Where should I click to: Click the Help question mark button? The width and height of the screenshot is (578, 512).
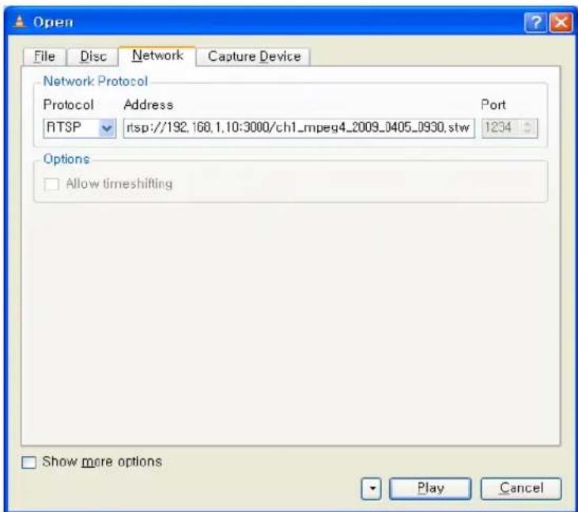pos(535,22)
